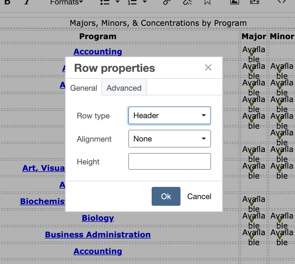Toggle italic formatting
The width and height of the screenshot is (295, 264).
click(27, 2)
